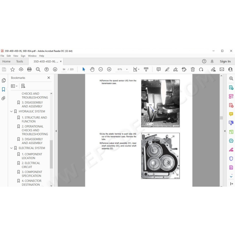Open the Sign menu
Screen dimensions: 235x235
point(23,56)
